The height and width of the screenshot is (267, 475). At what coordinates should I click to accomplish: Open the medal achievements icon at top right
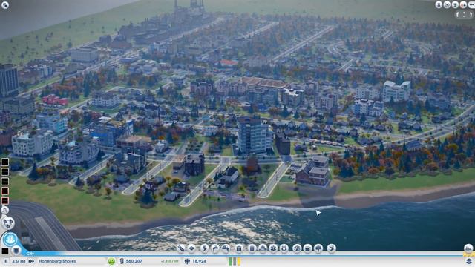[439, 4]
